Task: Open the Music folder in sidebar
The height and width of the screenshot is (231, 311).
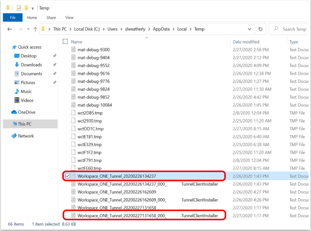Action: coord(26,91)
